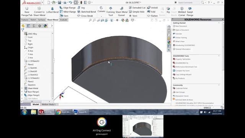The image size is (245, 138).
Task: Switch to the Surfaces tab
Action: pos(42,20)
